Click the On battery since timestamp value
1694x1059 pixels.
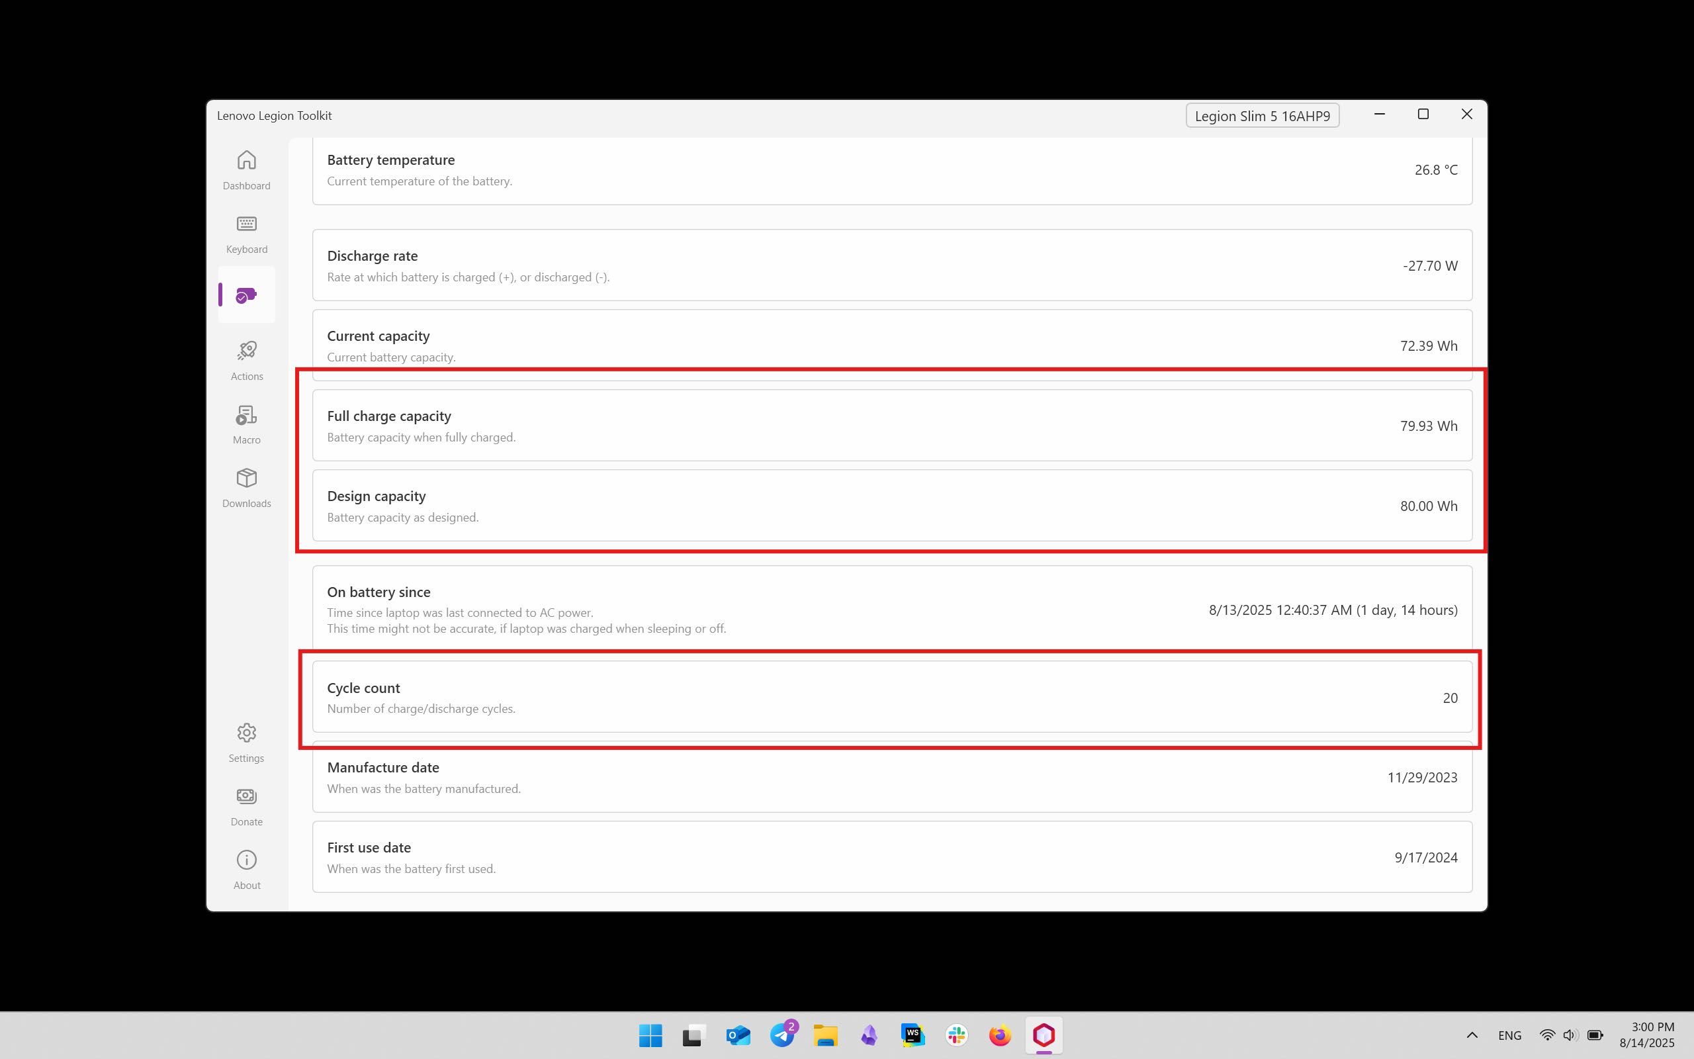click(x=1333, y=610)
